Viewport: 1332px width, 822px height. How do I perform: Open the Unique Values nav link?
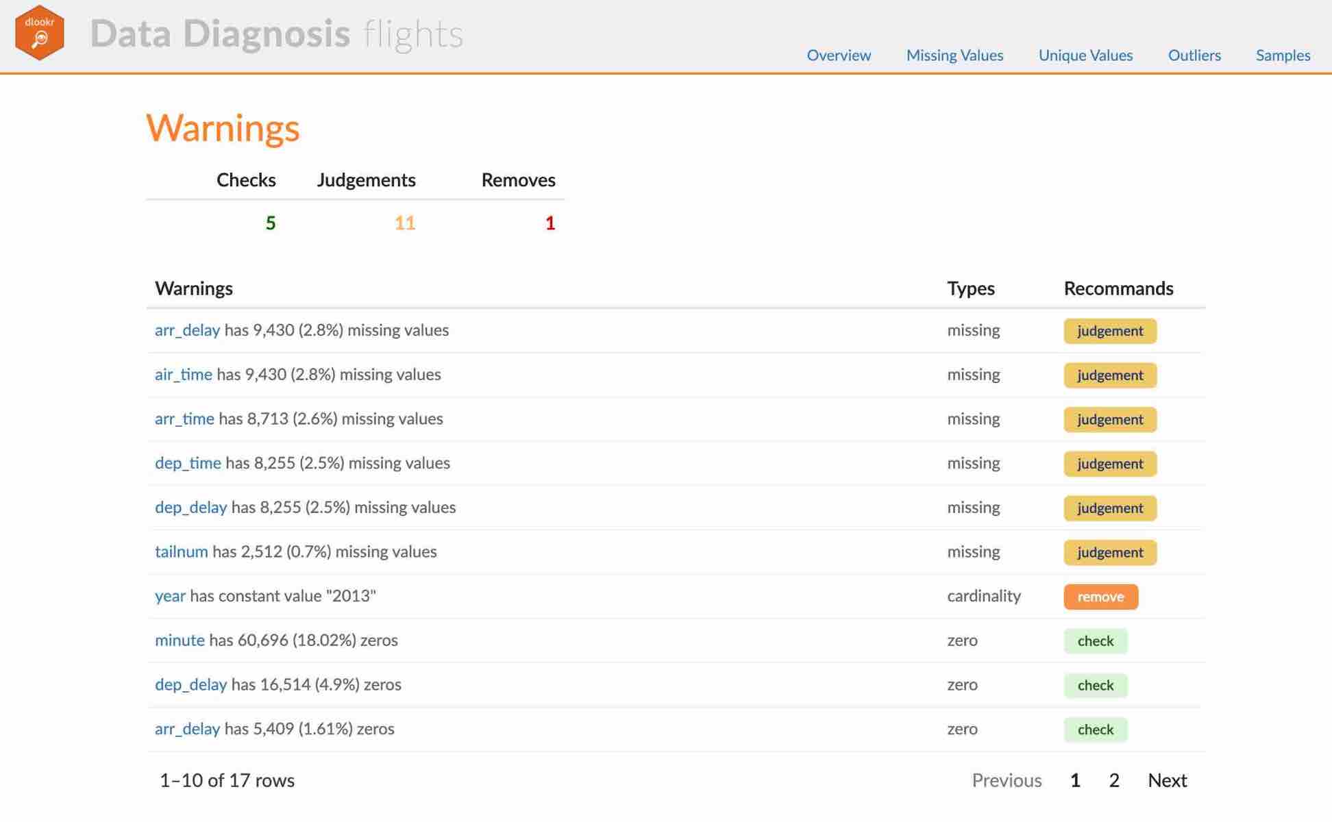click(1085, 55)
